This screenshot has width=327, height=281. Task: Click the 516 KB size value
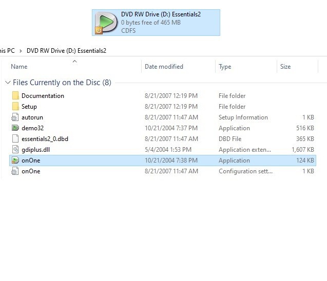point(305,128)
